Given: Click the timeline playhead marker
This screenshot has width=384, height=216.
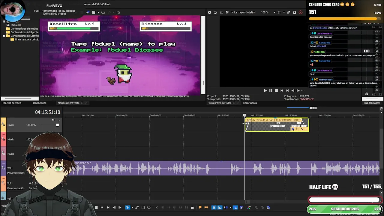Looking at the screenshot, I should pos(244,115).
